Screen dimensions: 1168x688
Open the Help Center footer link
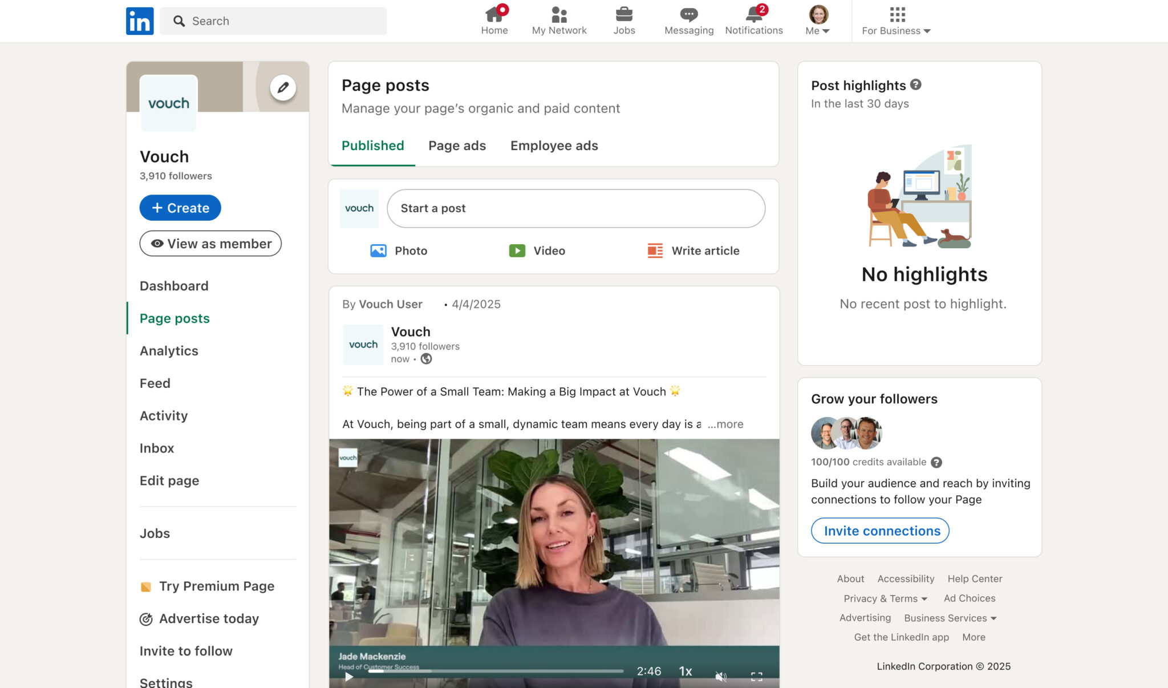[x=975, y=578]
